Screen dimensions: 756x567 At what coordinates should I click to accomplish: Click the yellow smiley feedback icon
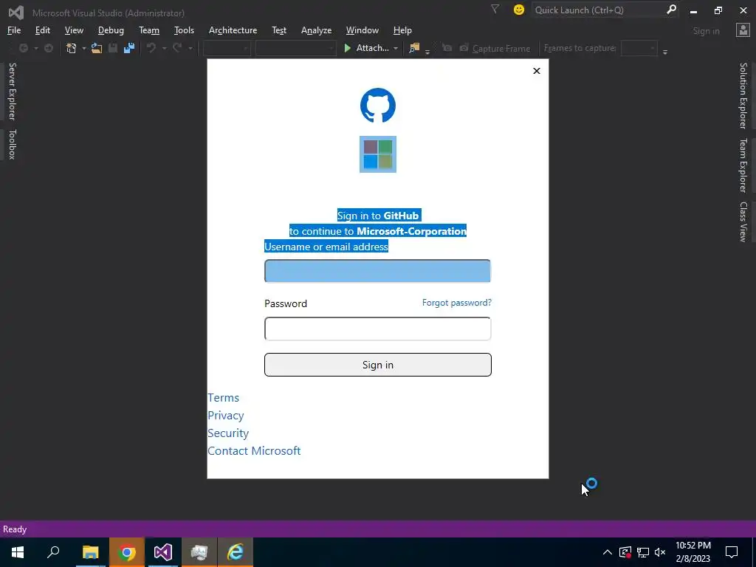(519, 10)
